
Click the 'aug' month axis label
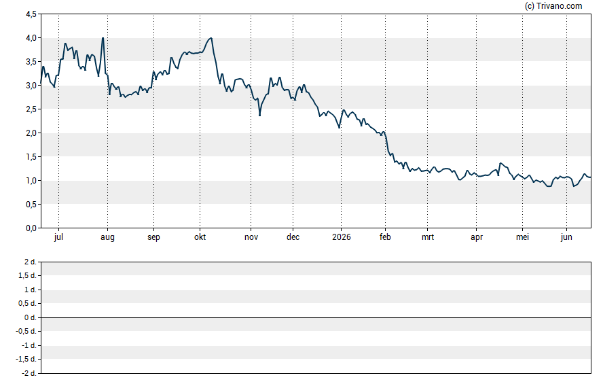click(x=107, y=237)
